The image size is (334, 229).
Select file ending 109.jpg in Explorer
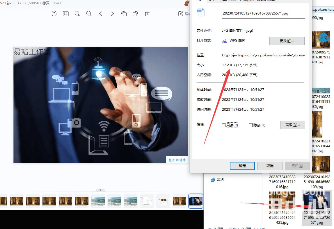click(x=317, y=182)
